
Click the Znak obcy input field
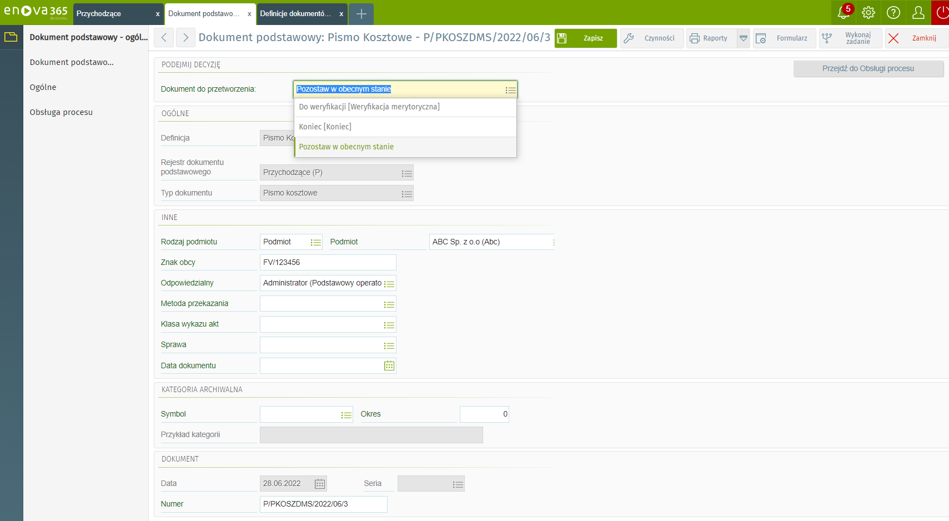pos(328,262)
